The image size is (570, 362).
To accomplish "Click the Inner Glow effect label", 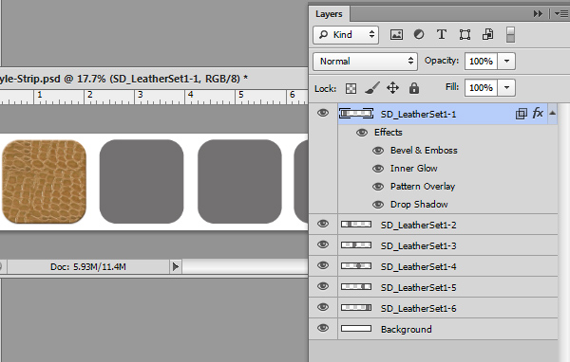I will point(413,169).
